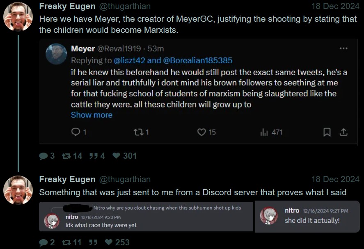This screenshot has width=364, height=249.
Task: Click the @thugarthian handle on the second post
Action: point(124,180)
